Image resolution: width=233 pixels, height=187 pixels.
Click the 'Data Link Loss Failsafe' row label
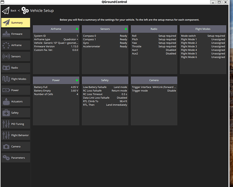click(96, 98)
